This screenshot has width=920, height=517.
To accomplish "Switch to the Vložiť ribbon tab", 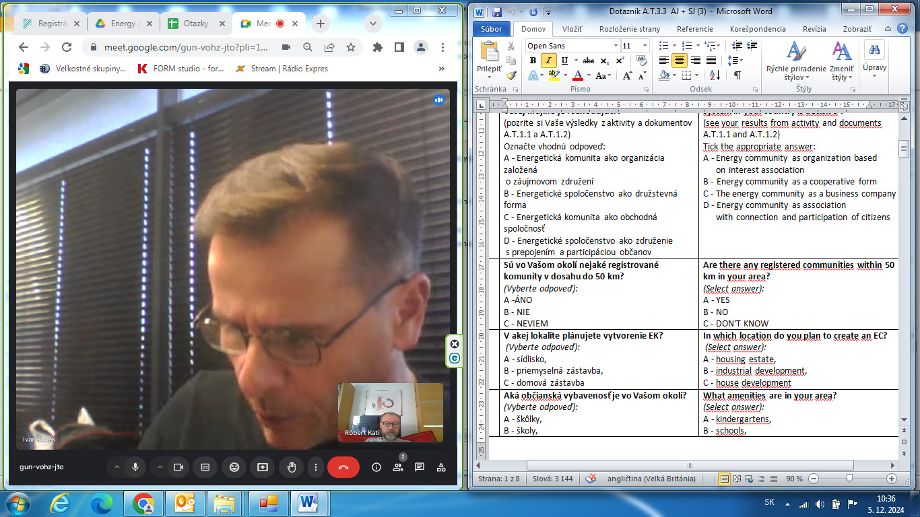I will click(572, 29).
